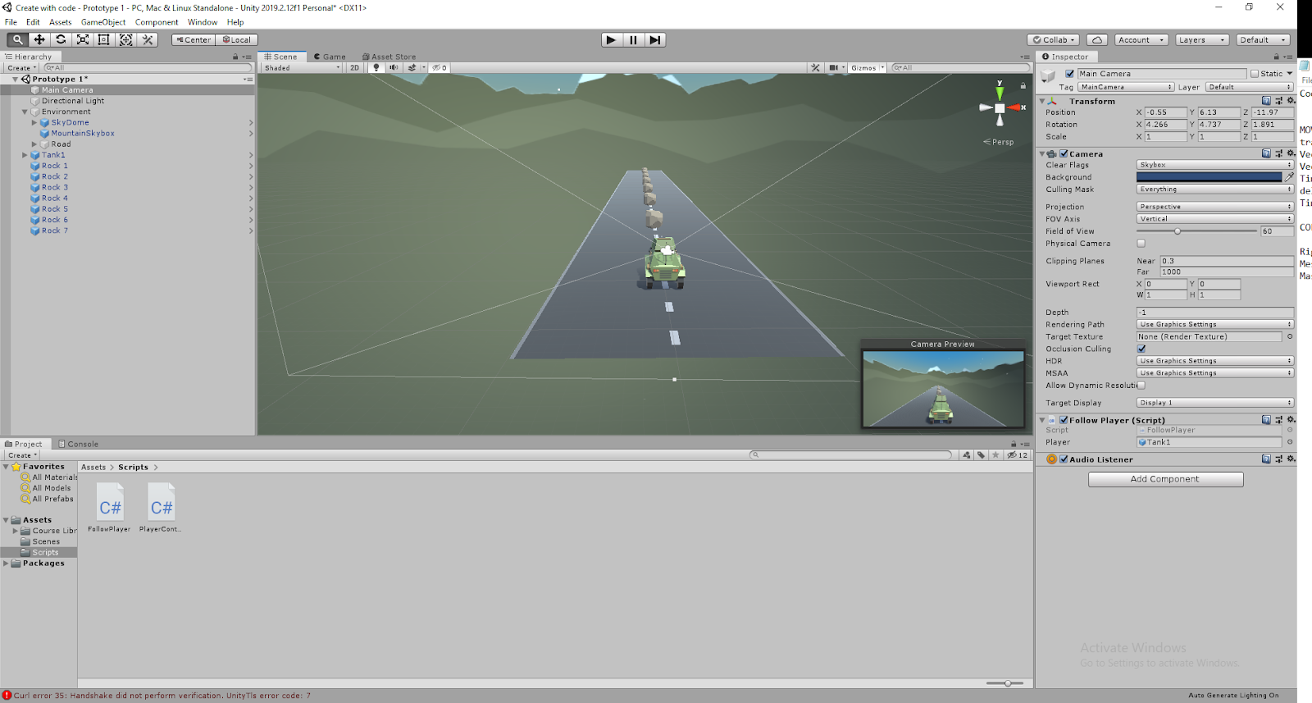Screen dimensions: 1312x703
Task: Open Layer Default dropdown
Action: (x=1249, y=87)
